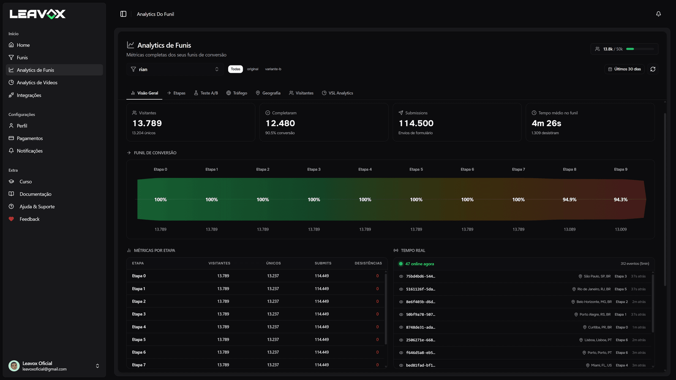
Task: Open the Últimos 30 dias date range
Action: point(624,69)
